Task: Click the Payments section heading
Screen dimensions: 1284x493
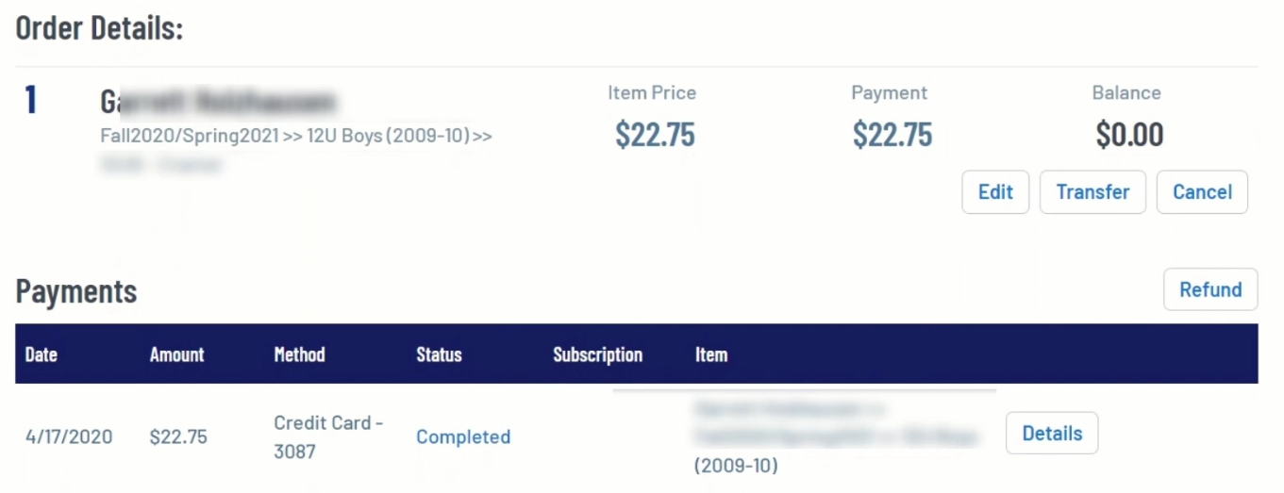Action: (x=76, y=291)
